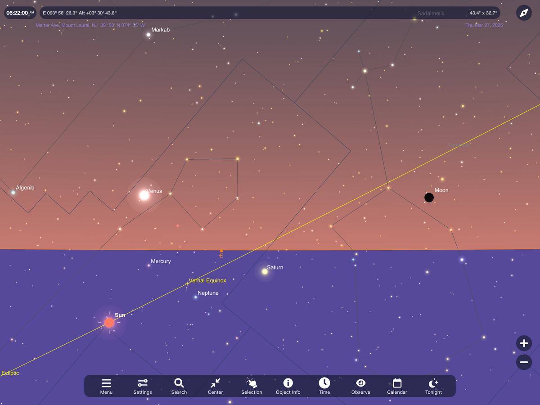Open the Tonight moon icon
This screenshot has width=540, height=405.
pyautogui.click(x=433, y=383)
